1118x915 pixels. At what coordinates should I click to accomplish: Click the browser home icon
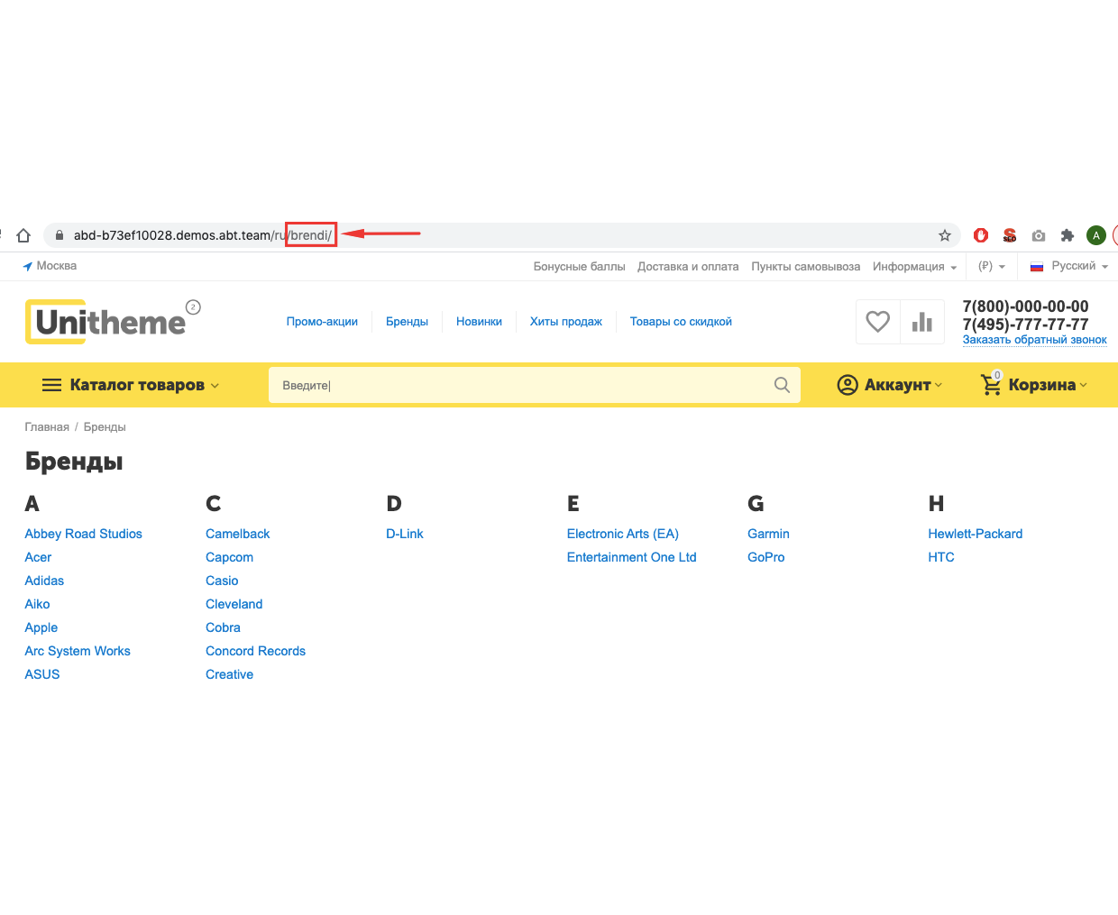tap(23, 235)
